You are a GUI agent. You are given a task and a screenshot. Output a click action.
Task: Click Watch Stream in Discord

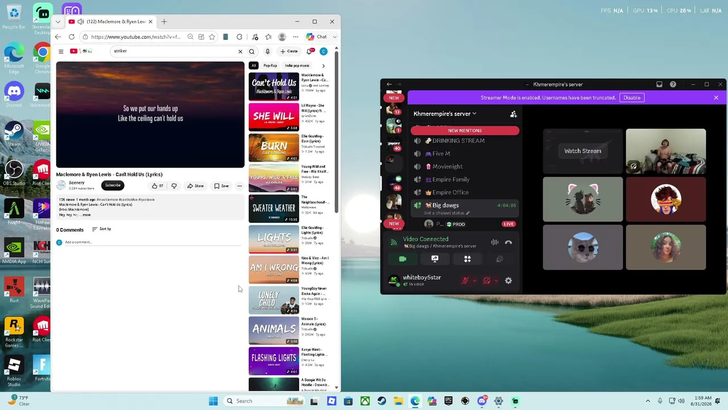tap(583, 151)
